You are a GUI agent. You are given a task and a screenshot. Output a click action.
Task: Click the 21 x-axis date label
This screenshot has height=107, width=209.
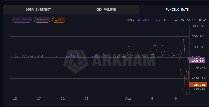click(x=62, y=99)
